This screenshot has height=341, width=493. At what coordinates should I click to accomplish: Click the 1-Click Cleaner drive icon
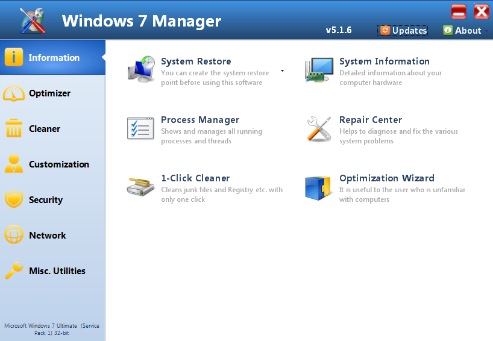[x=140, y=187]
